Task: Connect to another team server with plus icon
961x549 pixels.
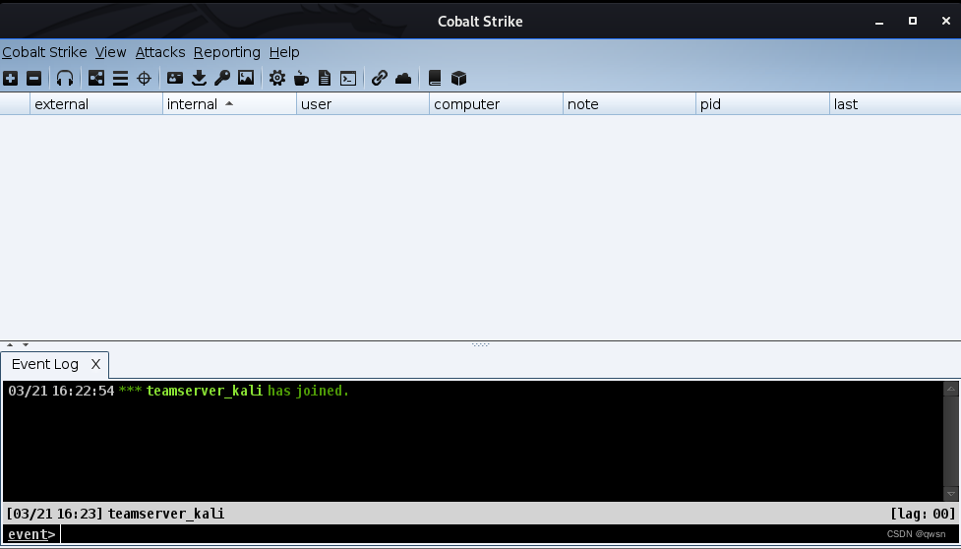Action: (x=11, y=79)
